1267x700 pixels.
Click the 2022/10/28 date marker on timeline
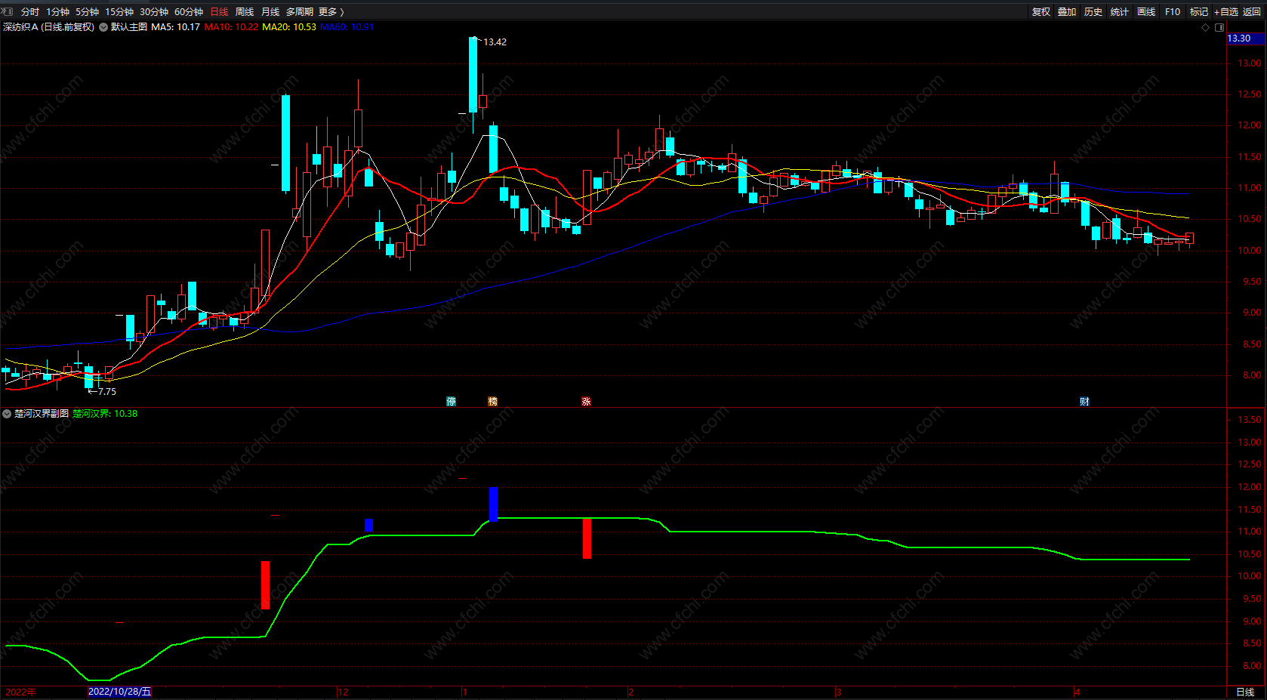pyautogui.click(x=119, y=692)
